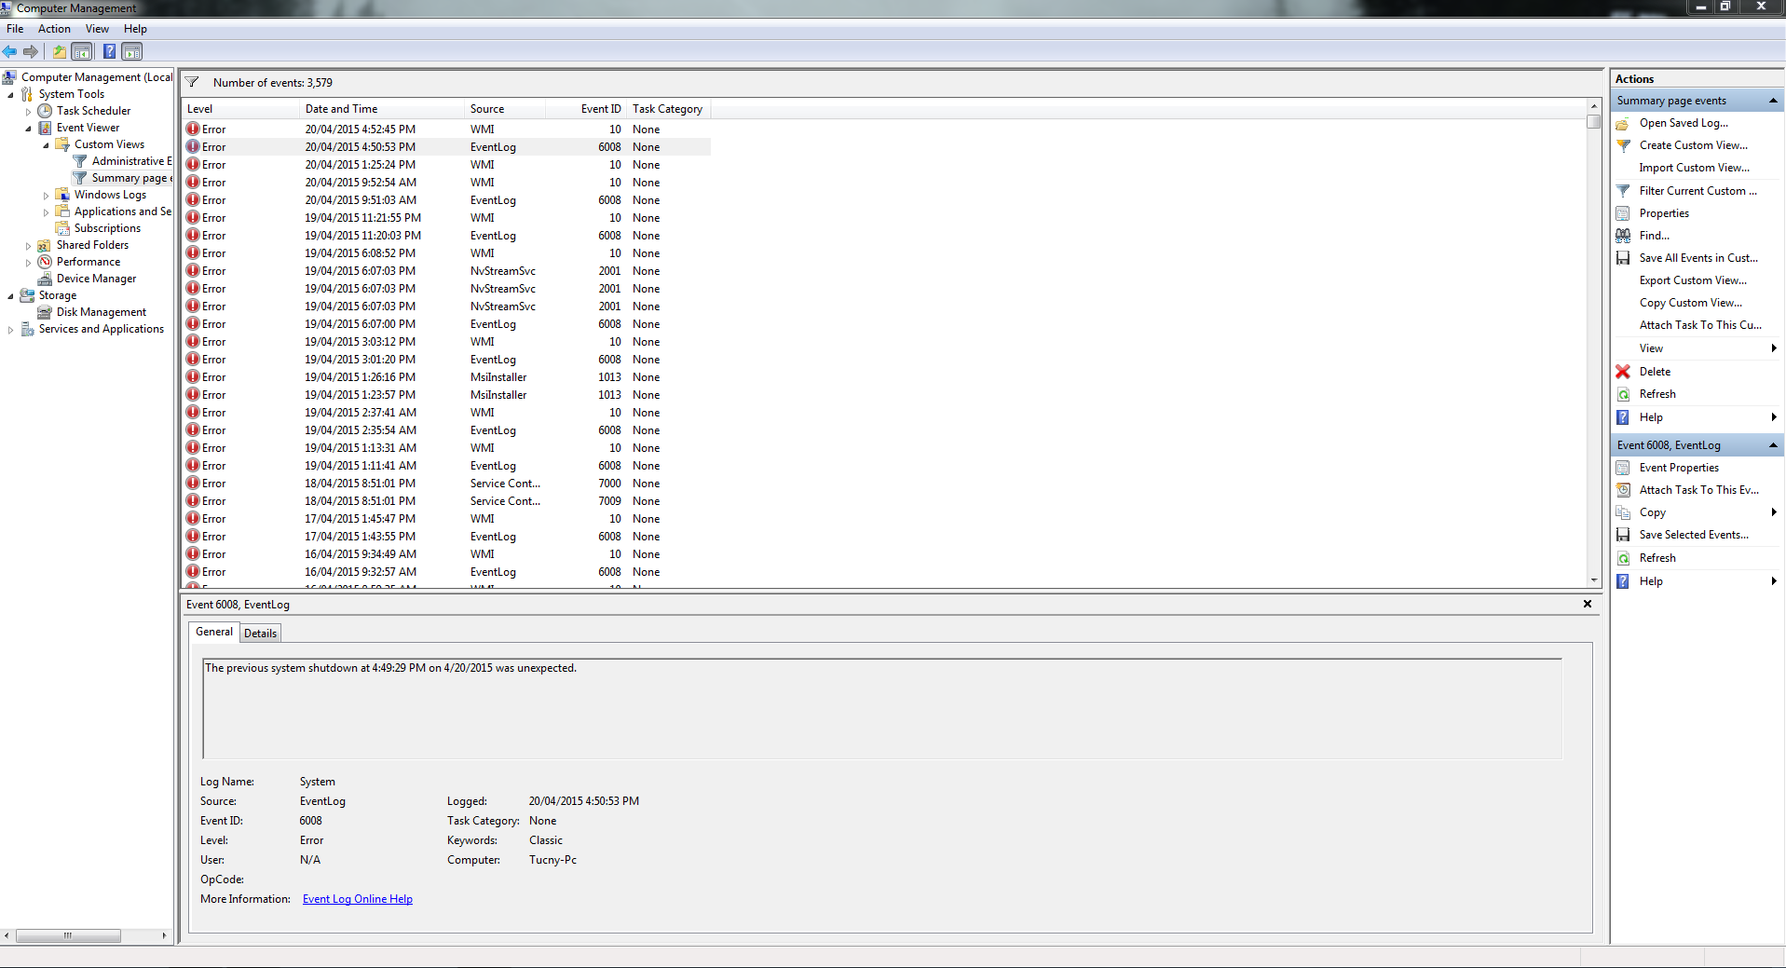Click the Properties icon in Actions pane
Screen dimensions: 1786x968
[1623, 213]
